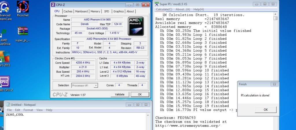Launch the CPUID CPU-Z desktop shortcut
Image resolution: width=296 pixels, height=130 pixels.
5,84
